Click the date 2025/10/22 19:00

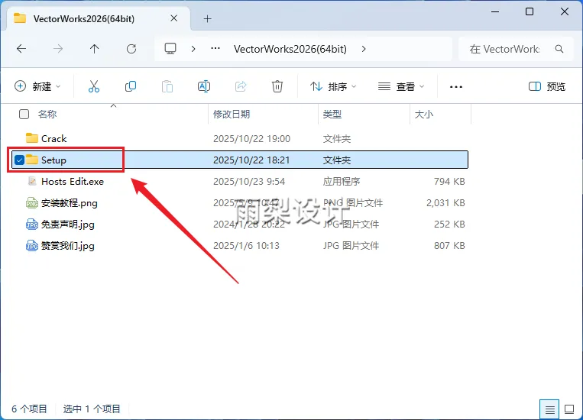(x=251, y=139)
